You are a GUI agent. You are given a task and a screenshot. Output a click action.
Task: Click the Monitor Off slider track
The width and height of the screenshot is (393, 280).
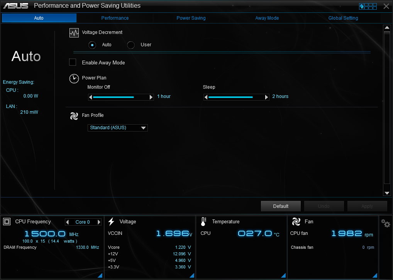click(x=121, y=97)
